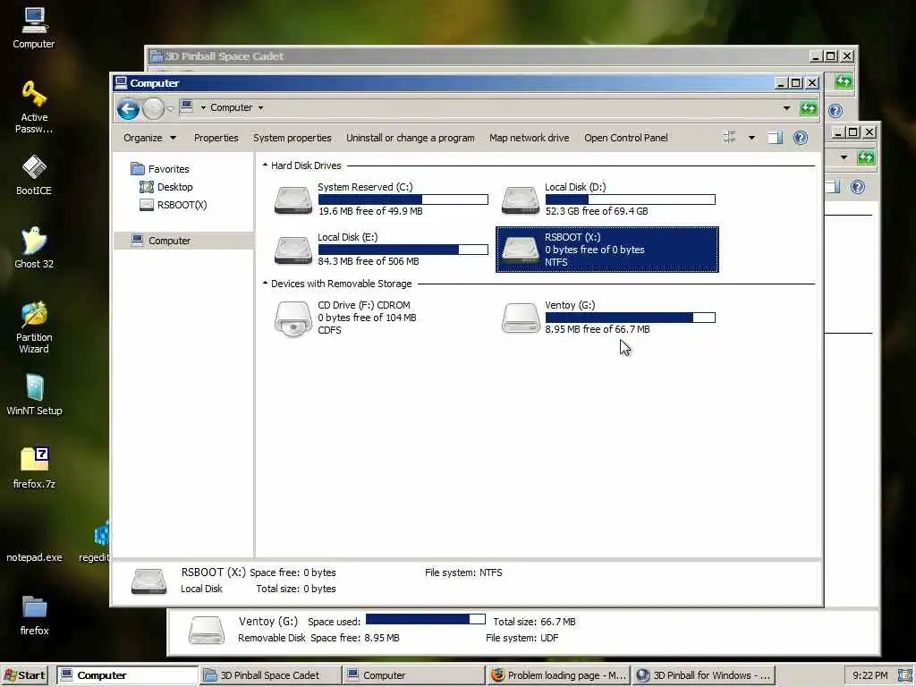Click the greyed Forward navigation button
The image size is (916, 687).
[154, 108]
